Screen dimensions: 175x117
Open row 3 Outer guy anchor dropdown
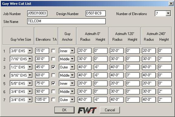pyautogui.click(x=72, y=67)
